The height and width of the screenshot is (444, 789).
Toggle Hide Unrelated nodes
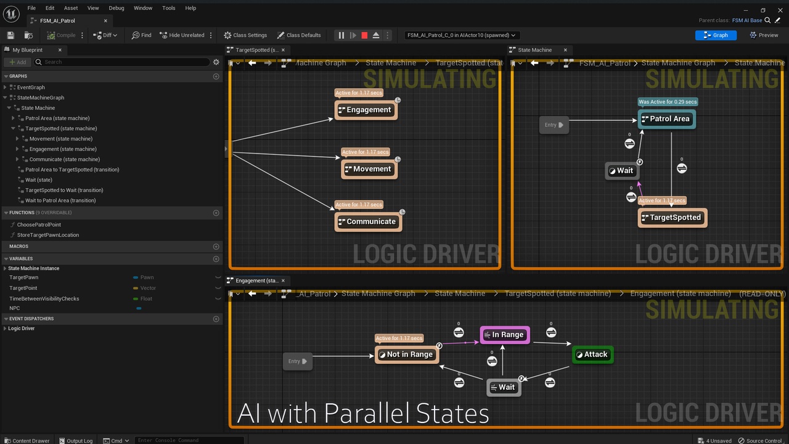(182, 35)
